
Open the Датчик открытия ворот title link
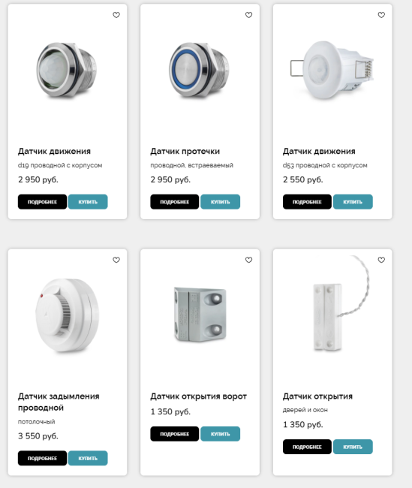coord(199,396)
